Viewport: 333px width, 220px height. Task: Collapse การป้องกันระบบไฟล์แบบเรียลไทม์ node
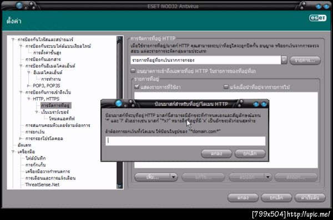pyautogui.click(x=21, y=46)
